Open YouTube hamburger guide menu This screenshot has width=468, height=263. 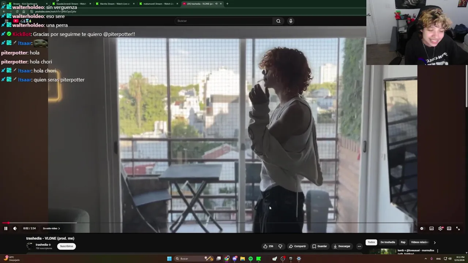point(6,21)
